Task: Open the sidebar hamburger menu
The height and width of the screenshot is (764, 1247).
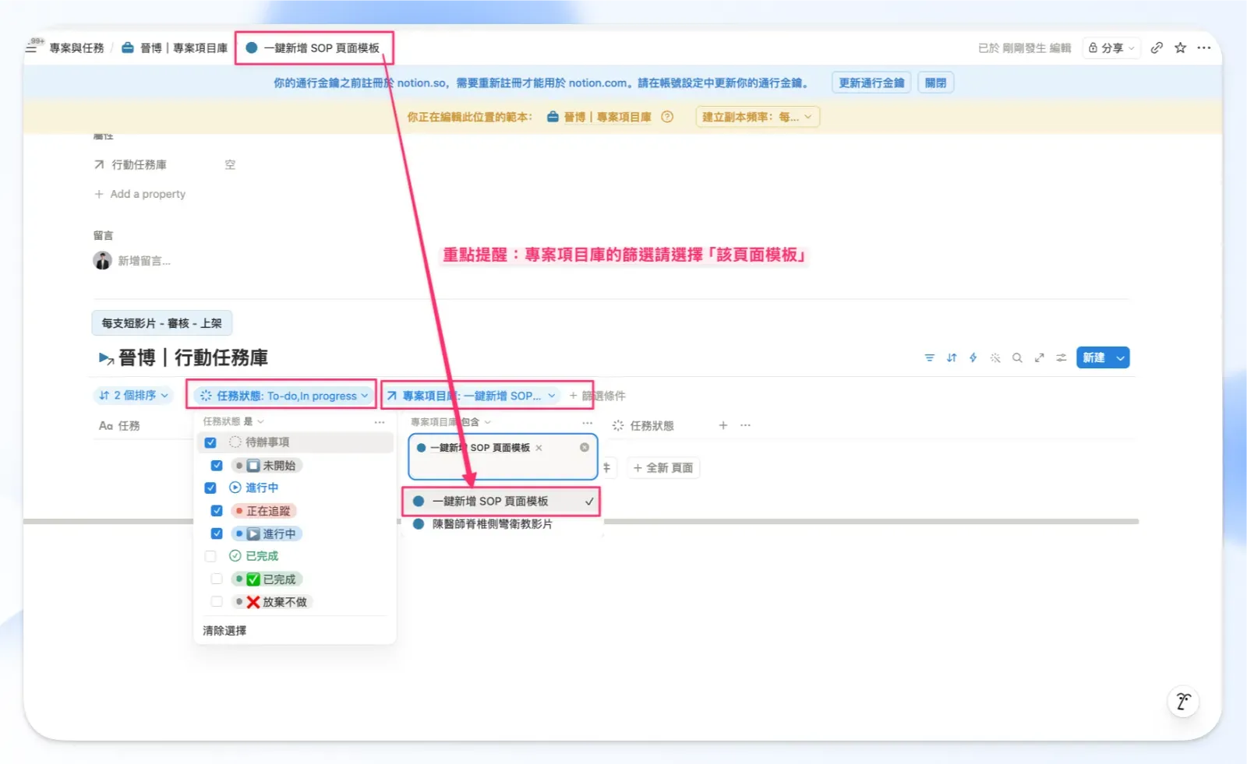Action: point(31,48)
